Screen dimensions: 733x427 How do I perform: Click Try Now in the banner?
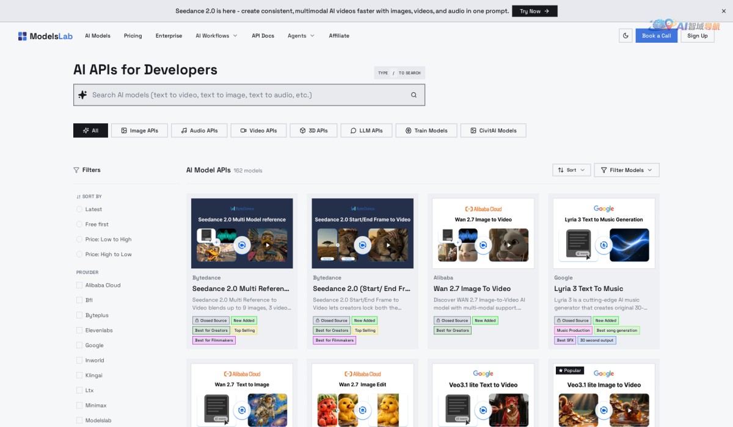(x=534, y=11)
